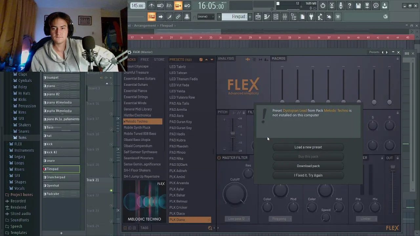Viewport: 420px width, 236px height.
Task: Toggle the metronome in the top toolbar
Action: pyautogui.click(x=151, y=6)
